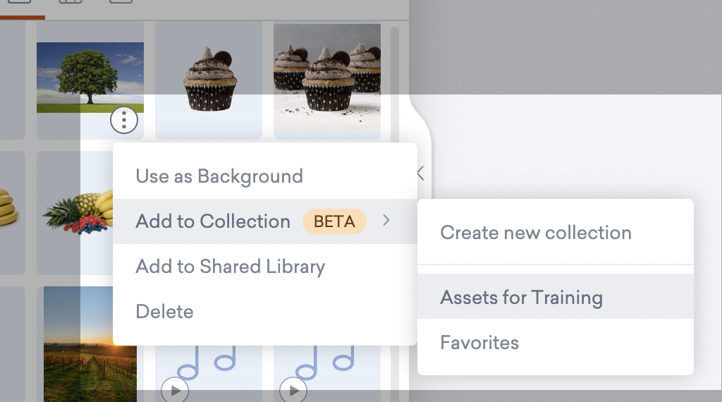Image resolution: width=722 pixels, height=402 pixels.
Task: Choose Use as Background
Action: pyautogui.click(x=219, y=176)
